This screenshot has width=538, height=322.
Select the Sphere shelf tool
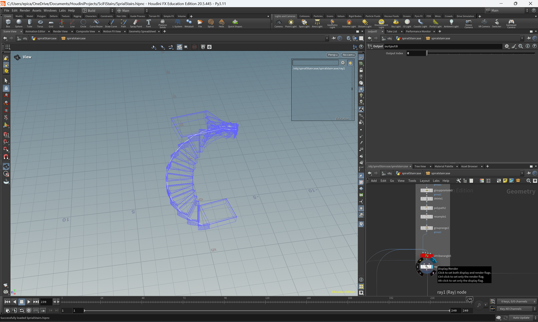(19, 23)
